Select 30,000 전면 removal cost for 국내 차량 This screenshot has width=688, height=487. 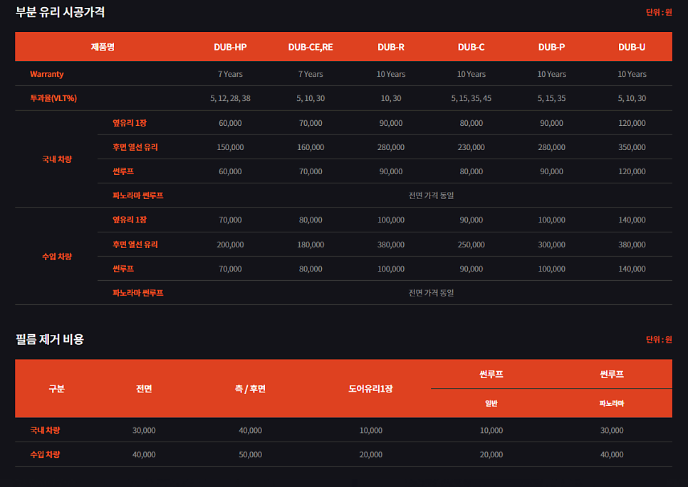144,430
